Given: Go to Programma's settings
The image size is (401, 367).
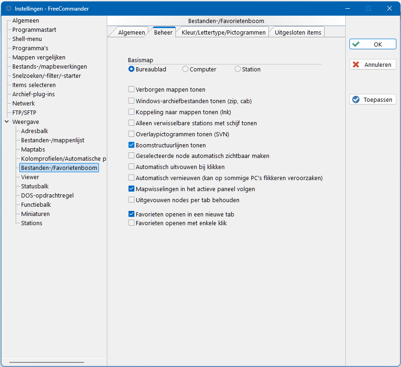Looking at the screenshot, I should click(x=30, y=48).
